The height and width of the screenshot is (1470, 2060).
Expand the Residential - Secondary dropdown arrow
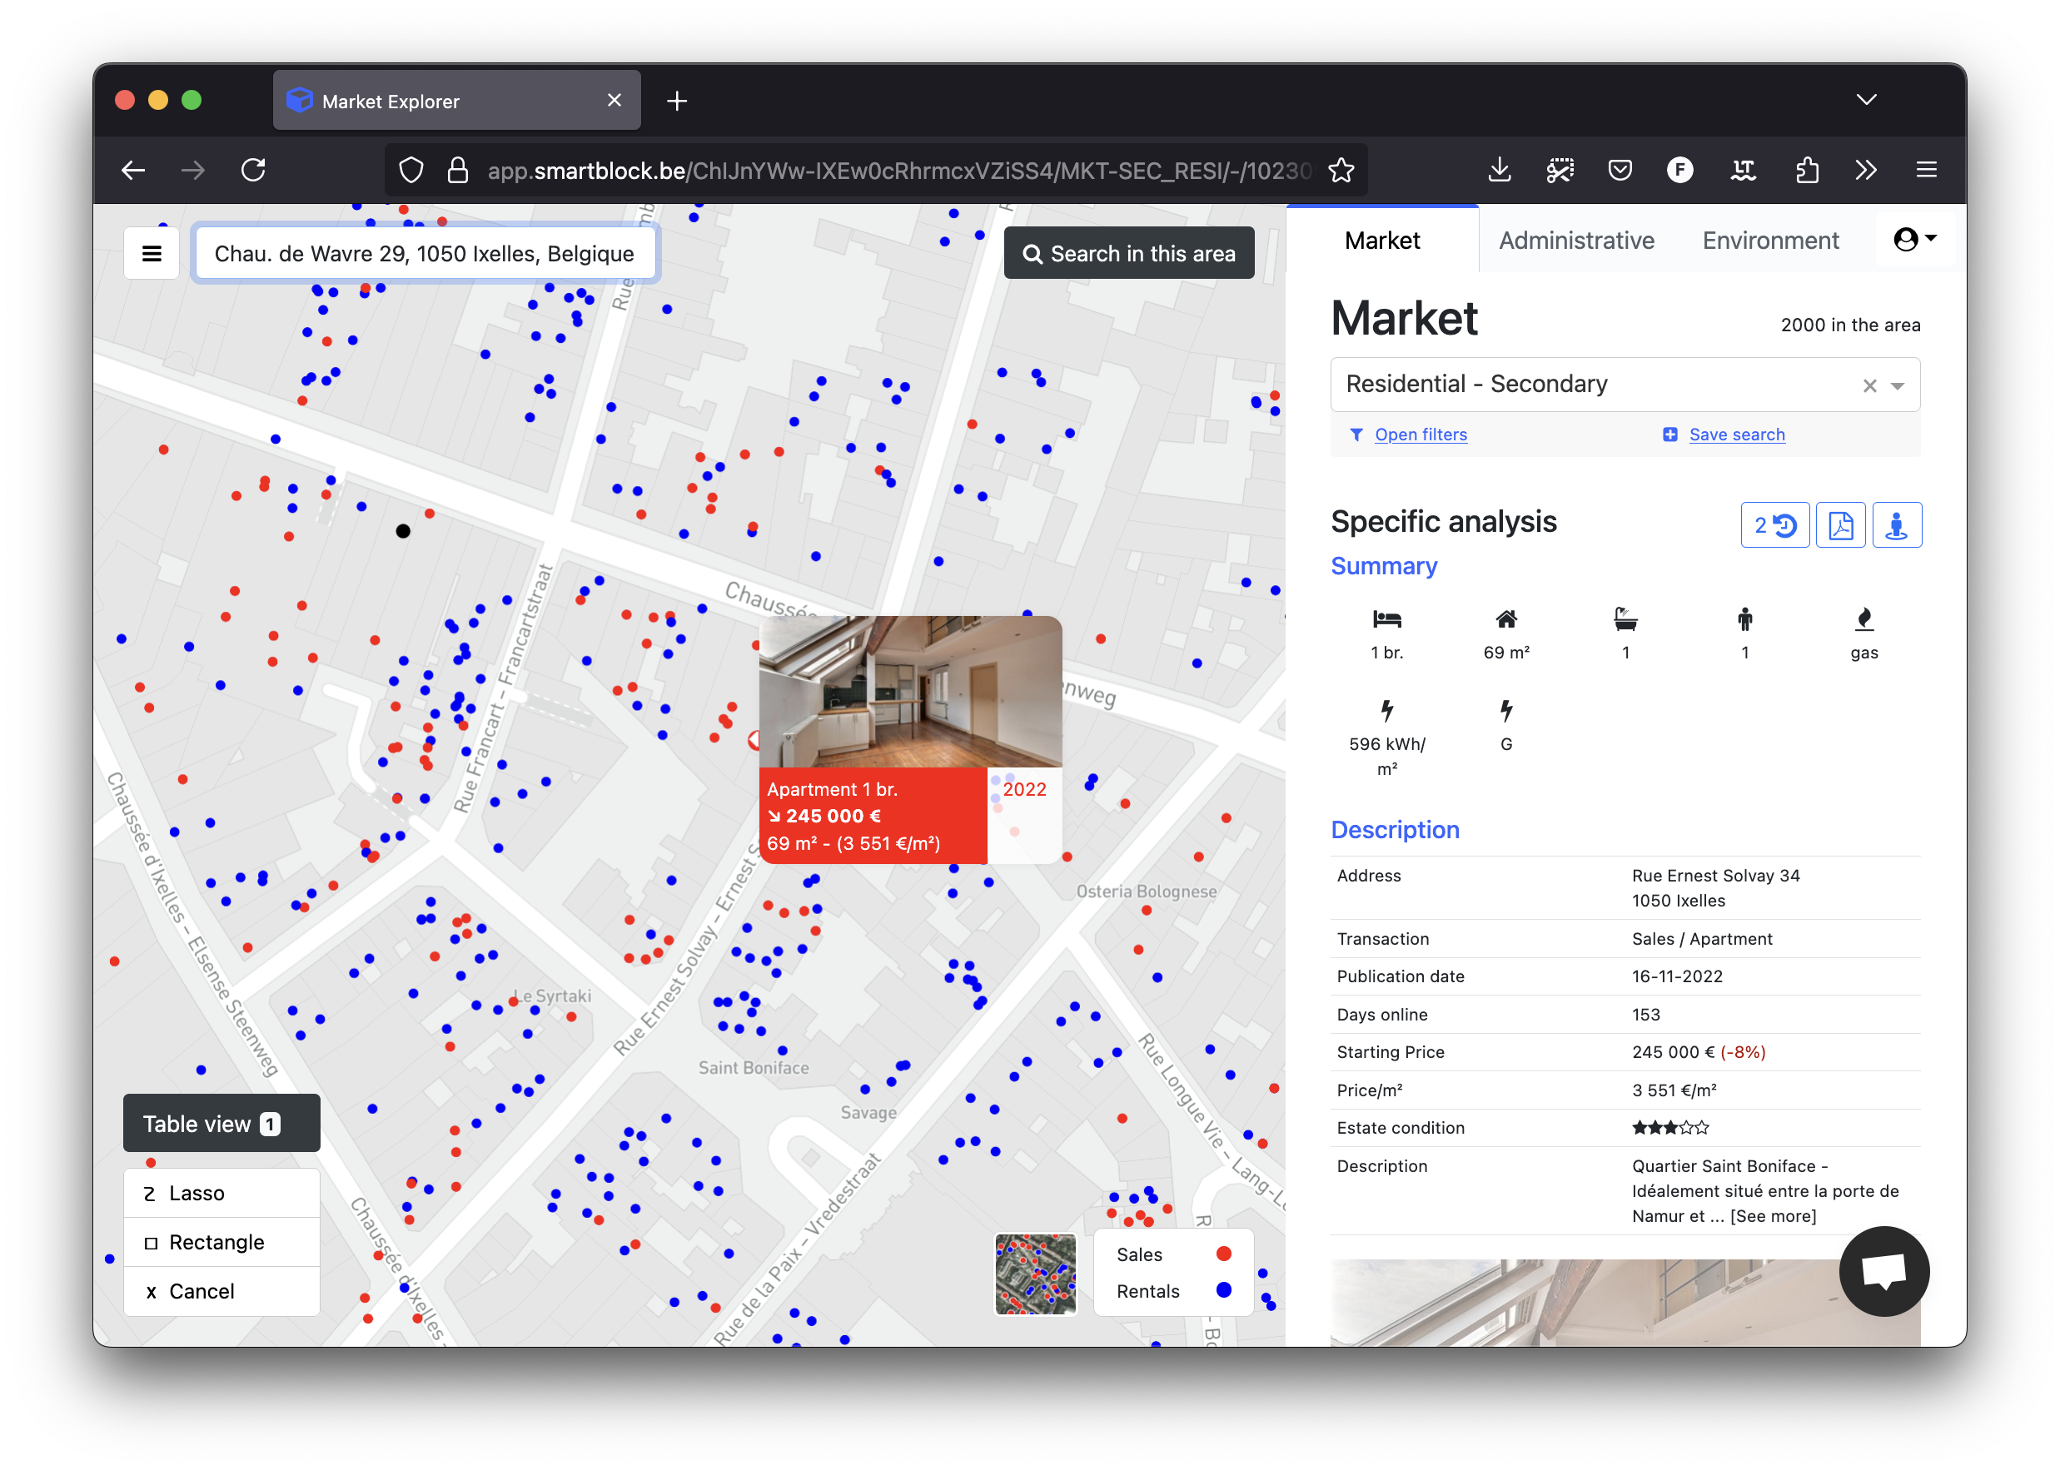[x=1897, y=385]
